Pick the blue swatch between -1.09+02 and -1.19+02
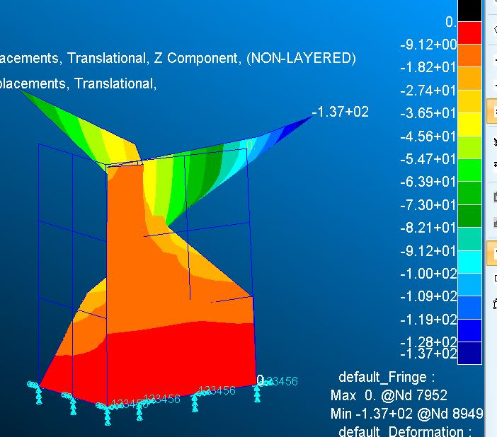 tap(469, 308)
